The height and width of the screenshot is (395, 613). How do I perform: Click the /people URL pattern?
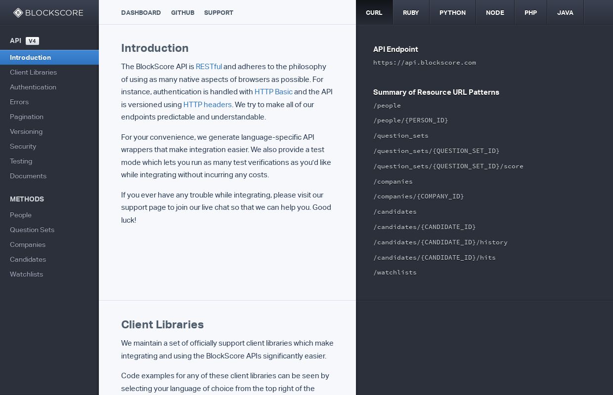(387, 106)
